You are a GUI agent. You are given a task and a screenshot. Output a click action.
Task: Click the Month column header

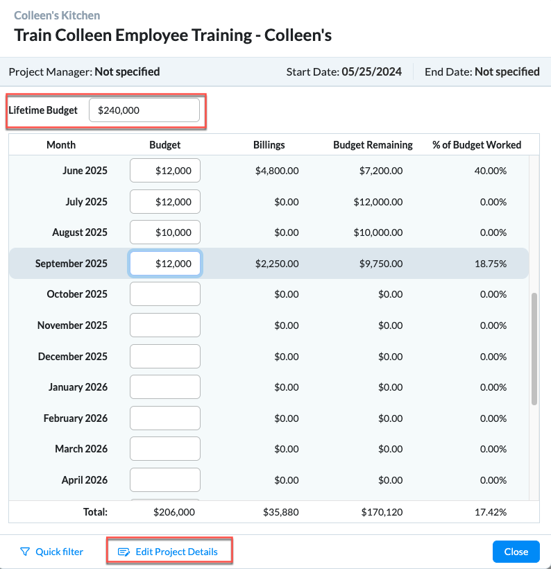[61, 145]
